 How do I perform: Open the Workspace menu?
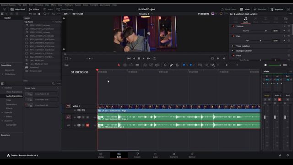pos(105,5)
